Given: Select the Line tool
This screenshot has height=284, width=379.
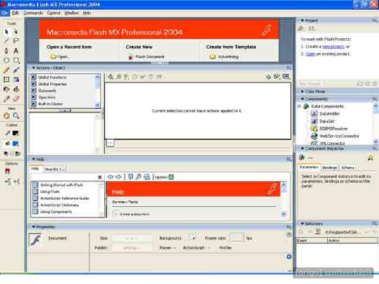Looking at the screenshot, I should 7,41.
